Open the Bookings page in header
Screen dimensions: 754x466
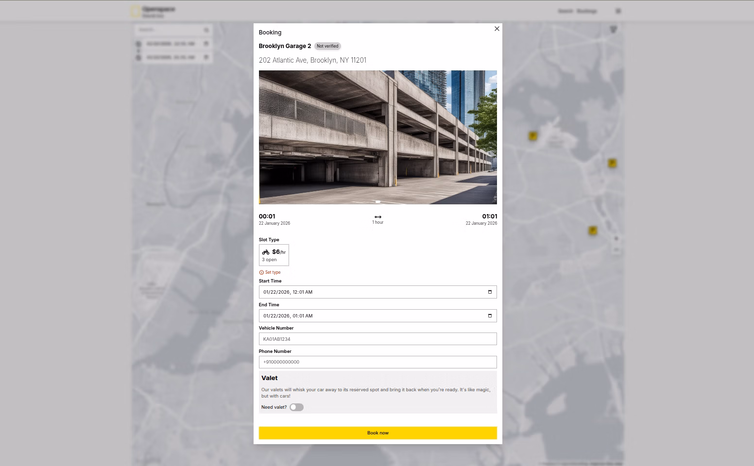click(x=587, y=11)
